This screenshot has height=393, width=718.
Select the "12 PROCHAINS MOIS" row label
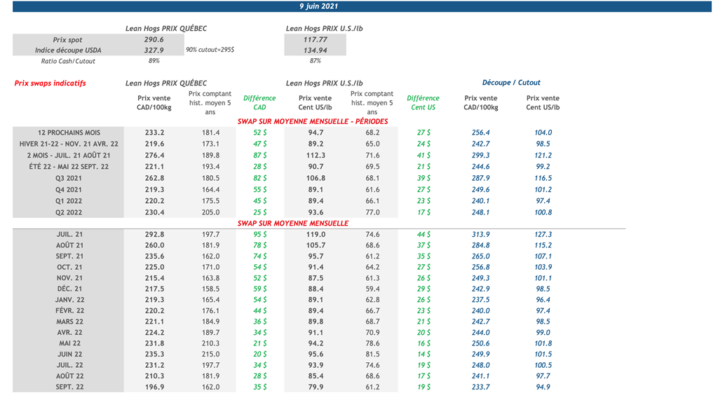click(69, 132)
